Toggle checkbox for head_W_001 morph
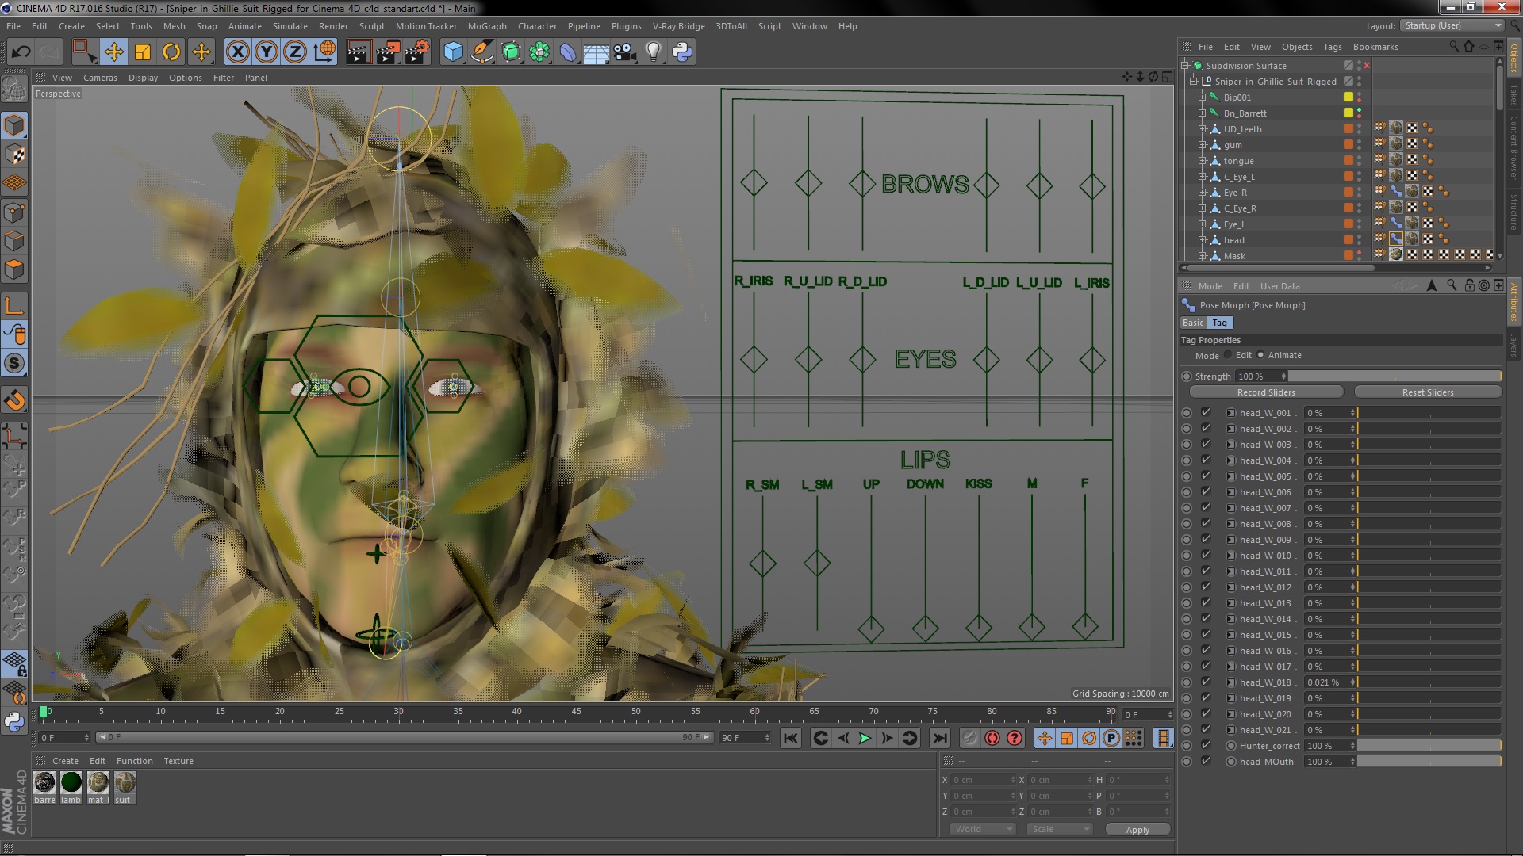This screenshot has width=1523, height=856. tap(1206, 412)
